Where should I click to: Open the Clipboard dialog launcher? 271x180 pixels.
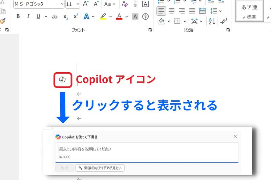point(7,30)
